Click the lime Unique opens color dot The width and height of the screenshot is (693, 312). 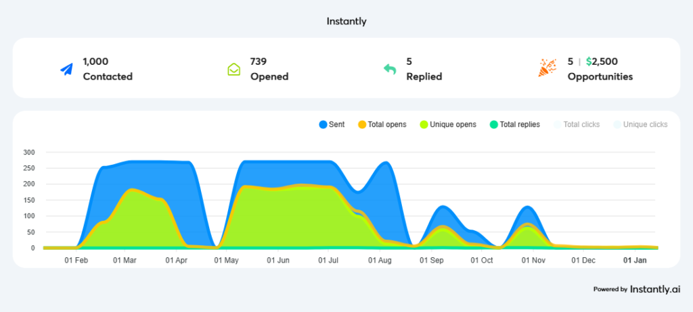424,124
